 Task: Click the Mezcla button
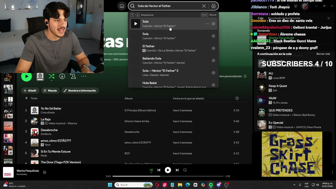point(50,91)
